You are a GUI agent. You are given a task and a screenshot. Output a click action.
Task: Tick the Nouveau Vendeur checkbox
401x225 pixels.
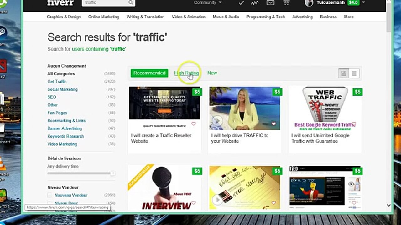pos(50,195)
